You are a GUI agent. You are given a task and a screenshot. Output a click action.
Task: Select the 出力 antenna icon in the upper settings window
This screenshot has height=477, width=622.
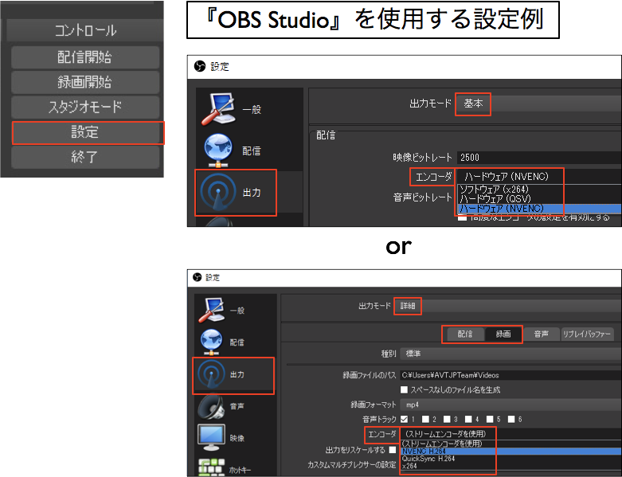tap(217, 192)
